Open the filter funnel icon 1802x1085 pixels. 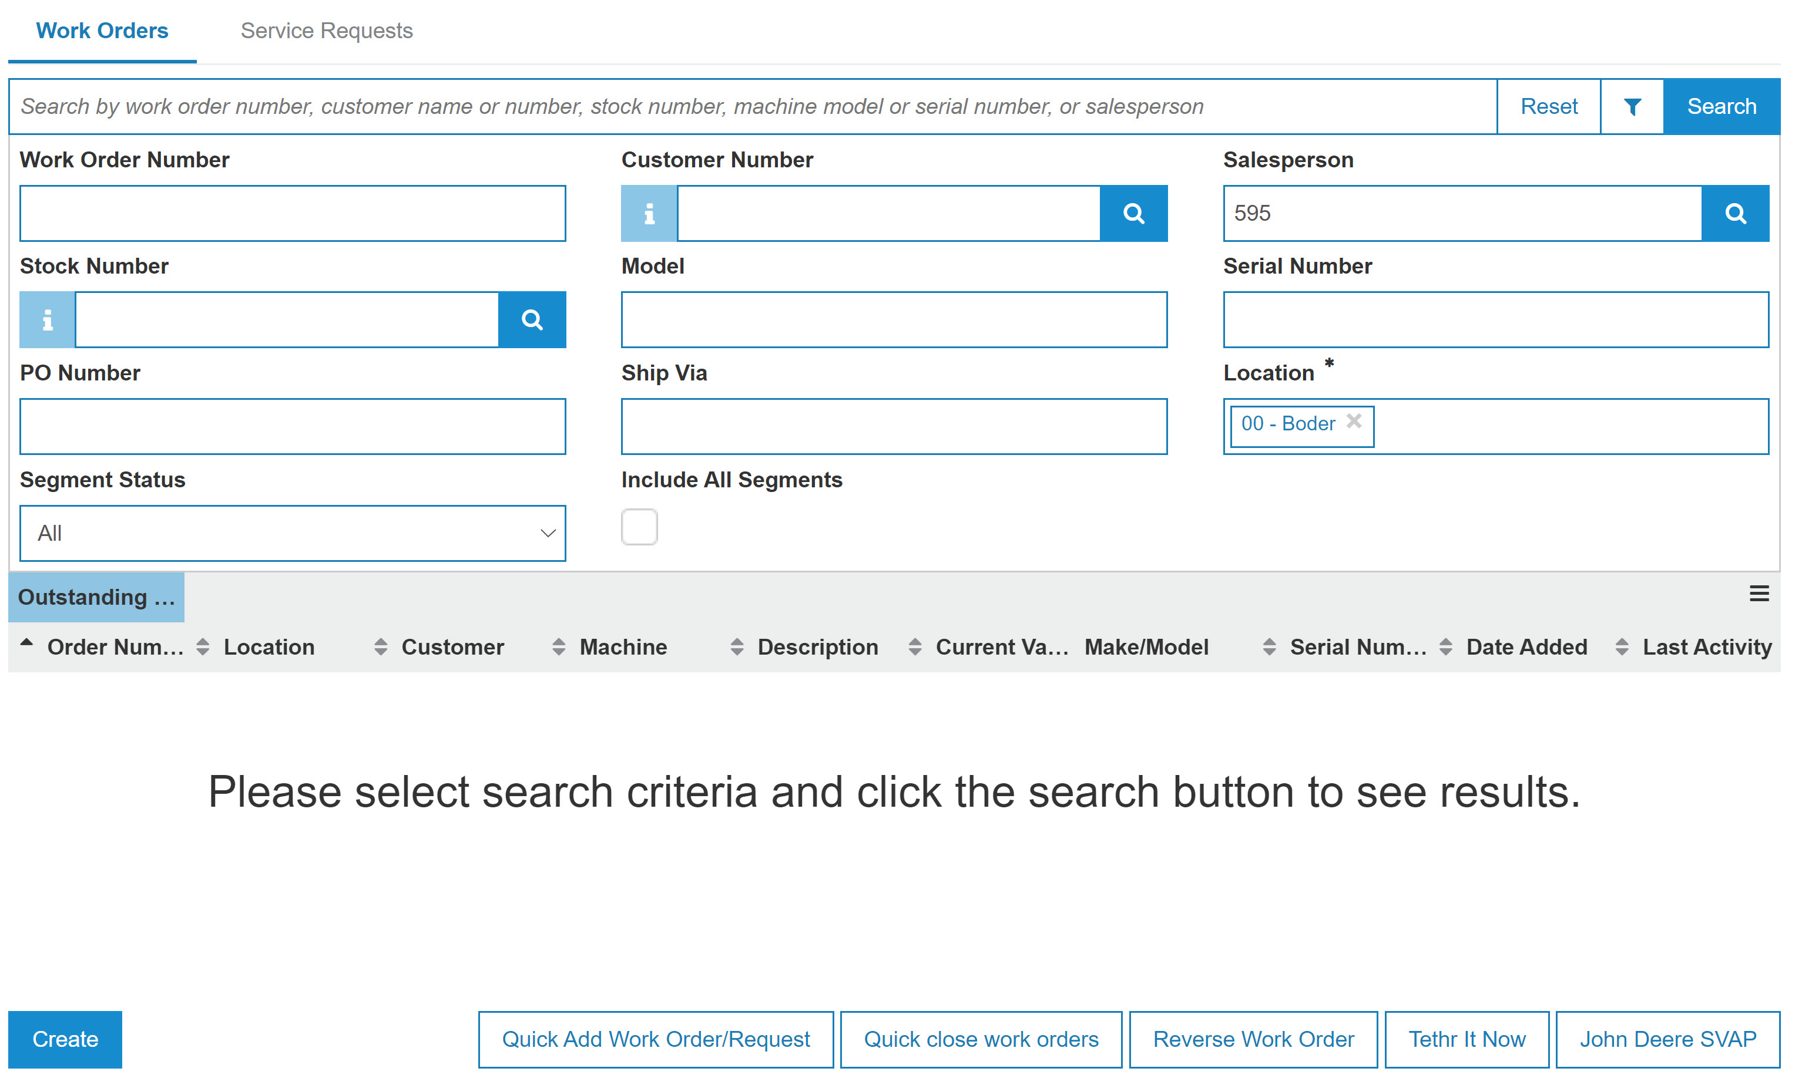click(1632, 107)
